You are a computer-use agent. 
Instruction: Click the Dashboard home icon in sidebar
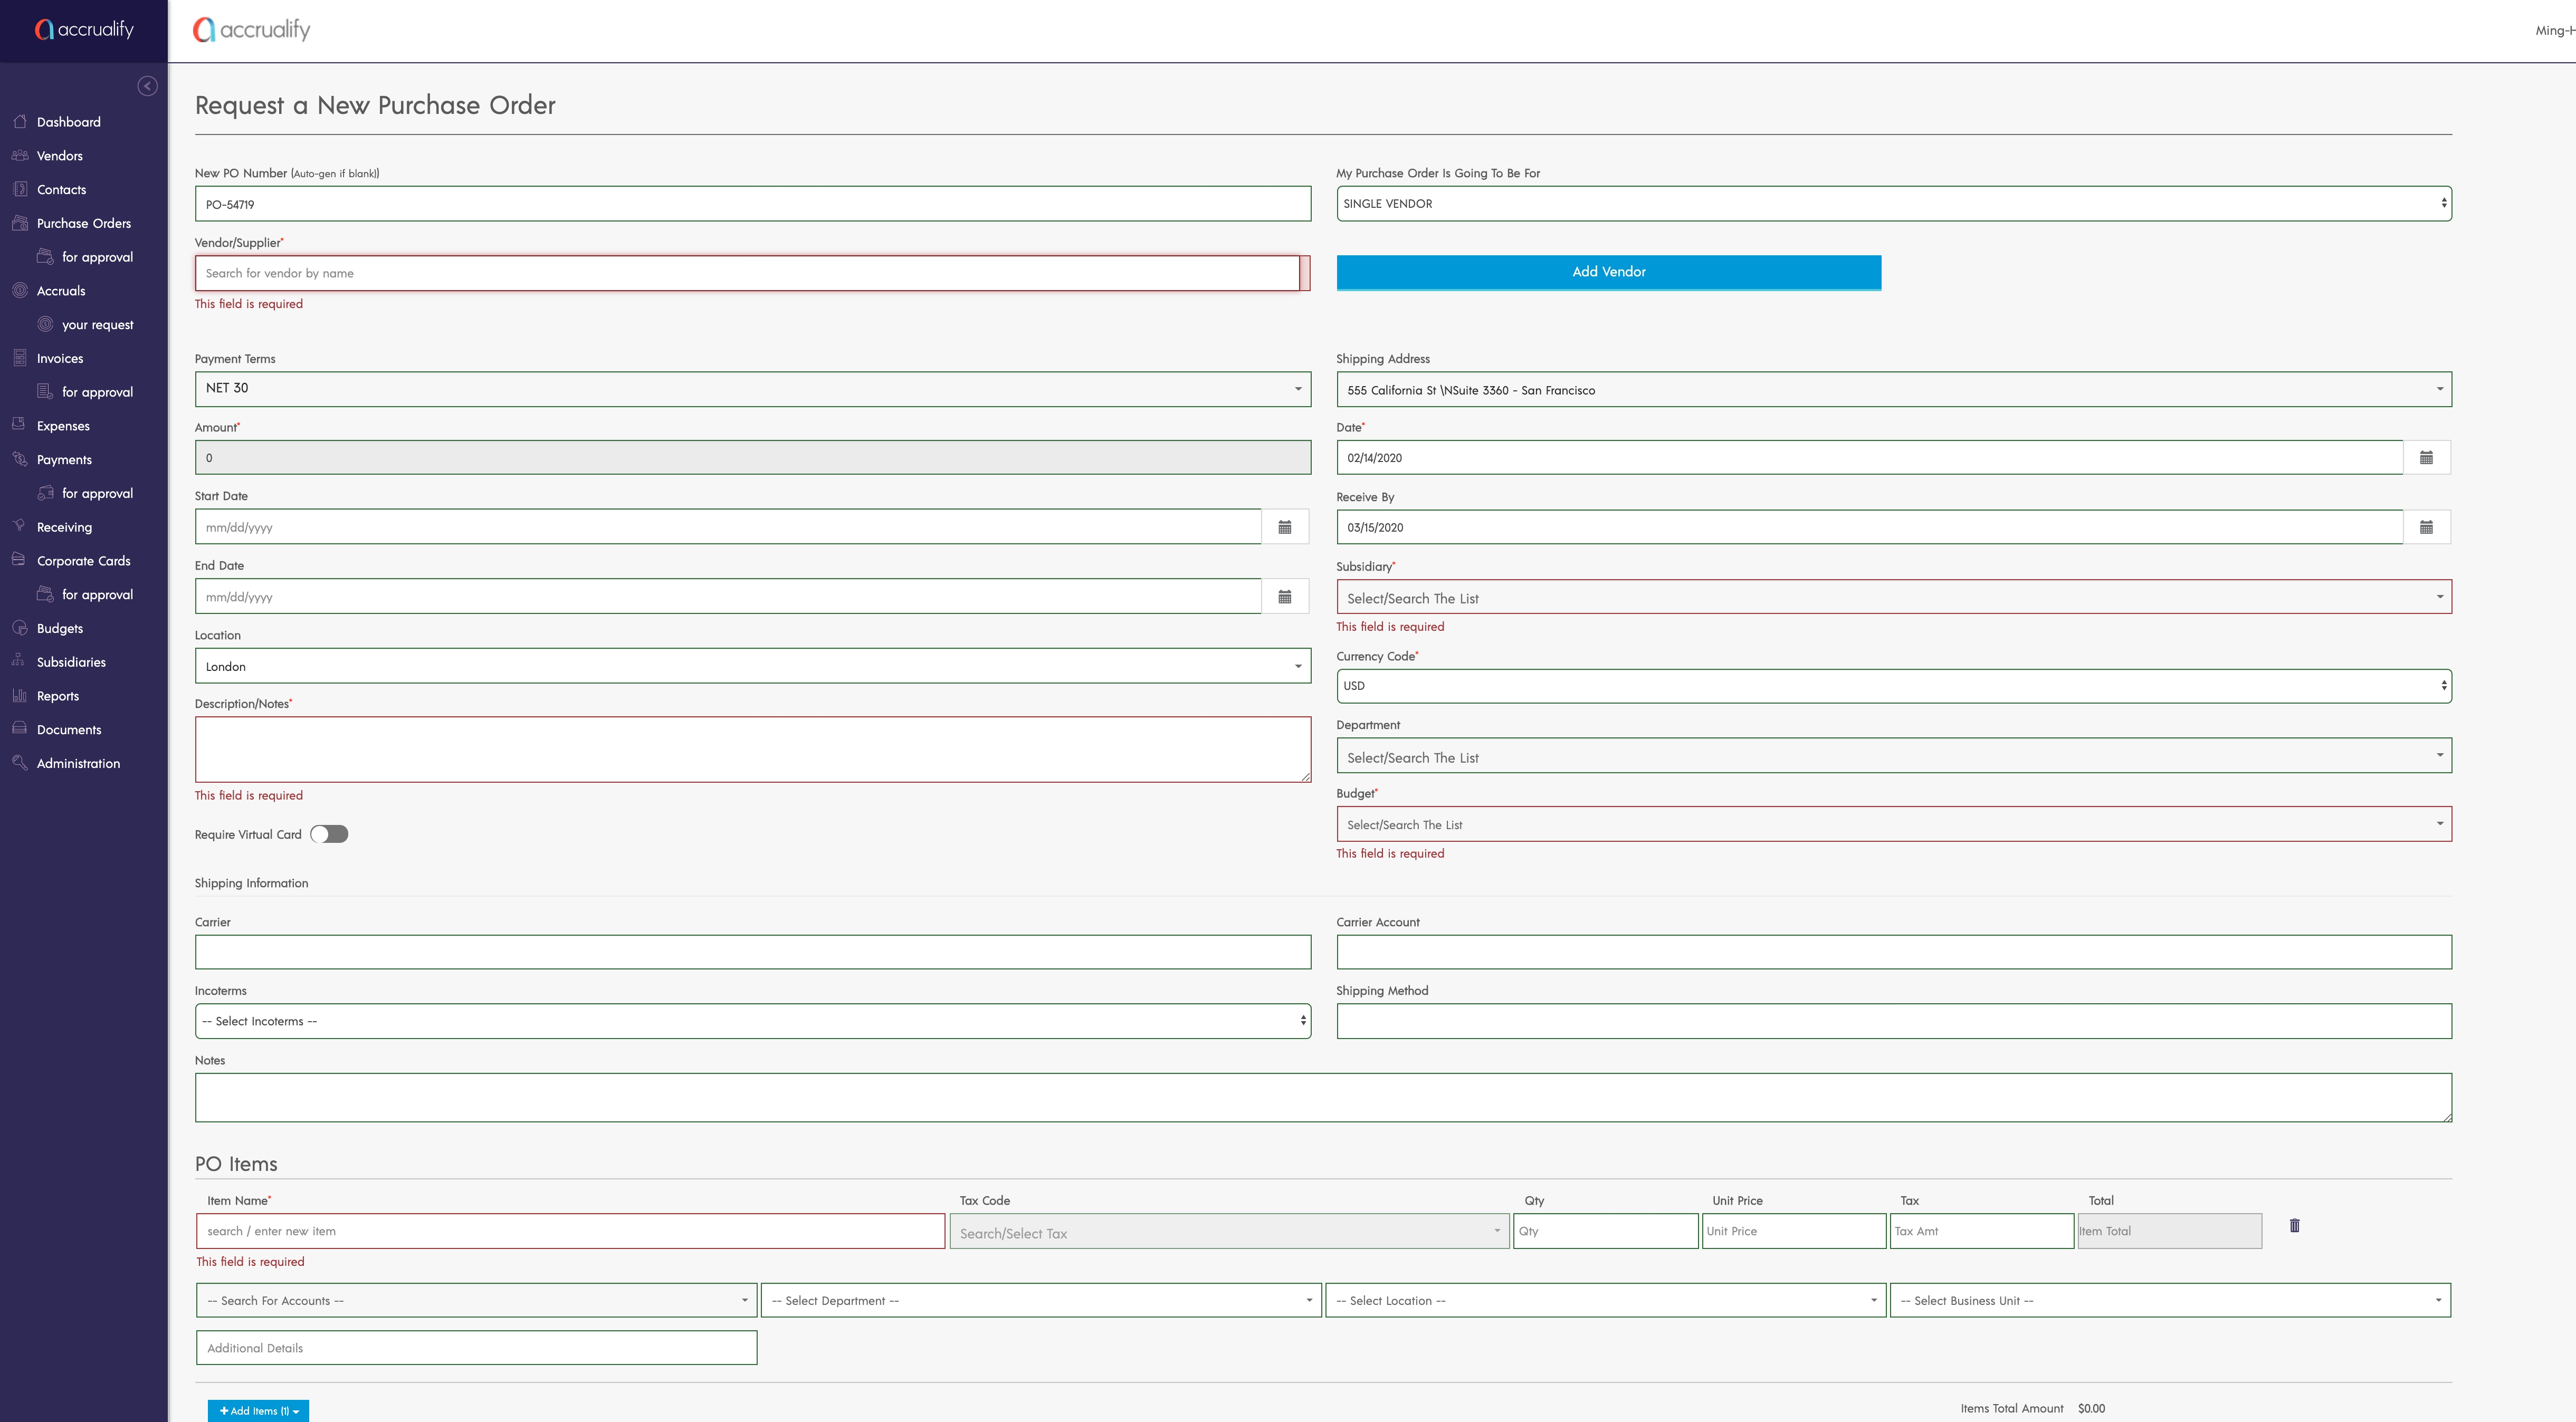click(20, 122)
